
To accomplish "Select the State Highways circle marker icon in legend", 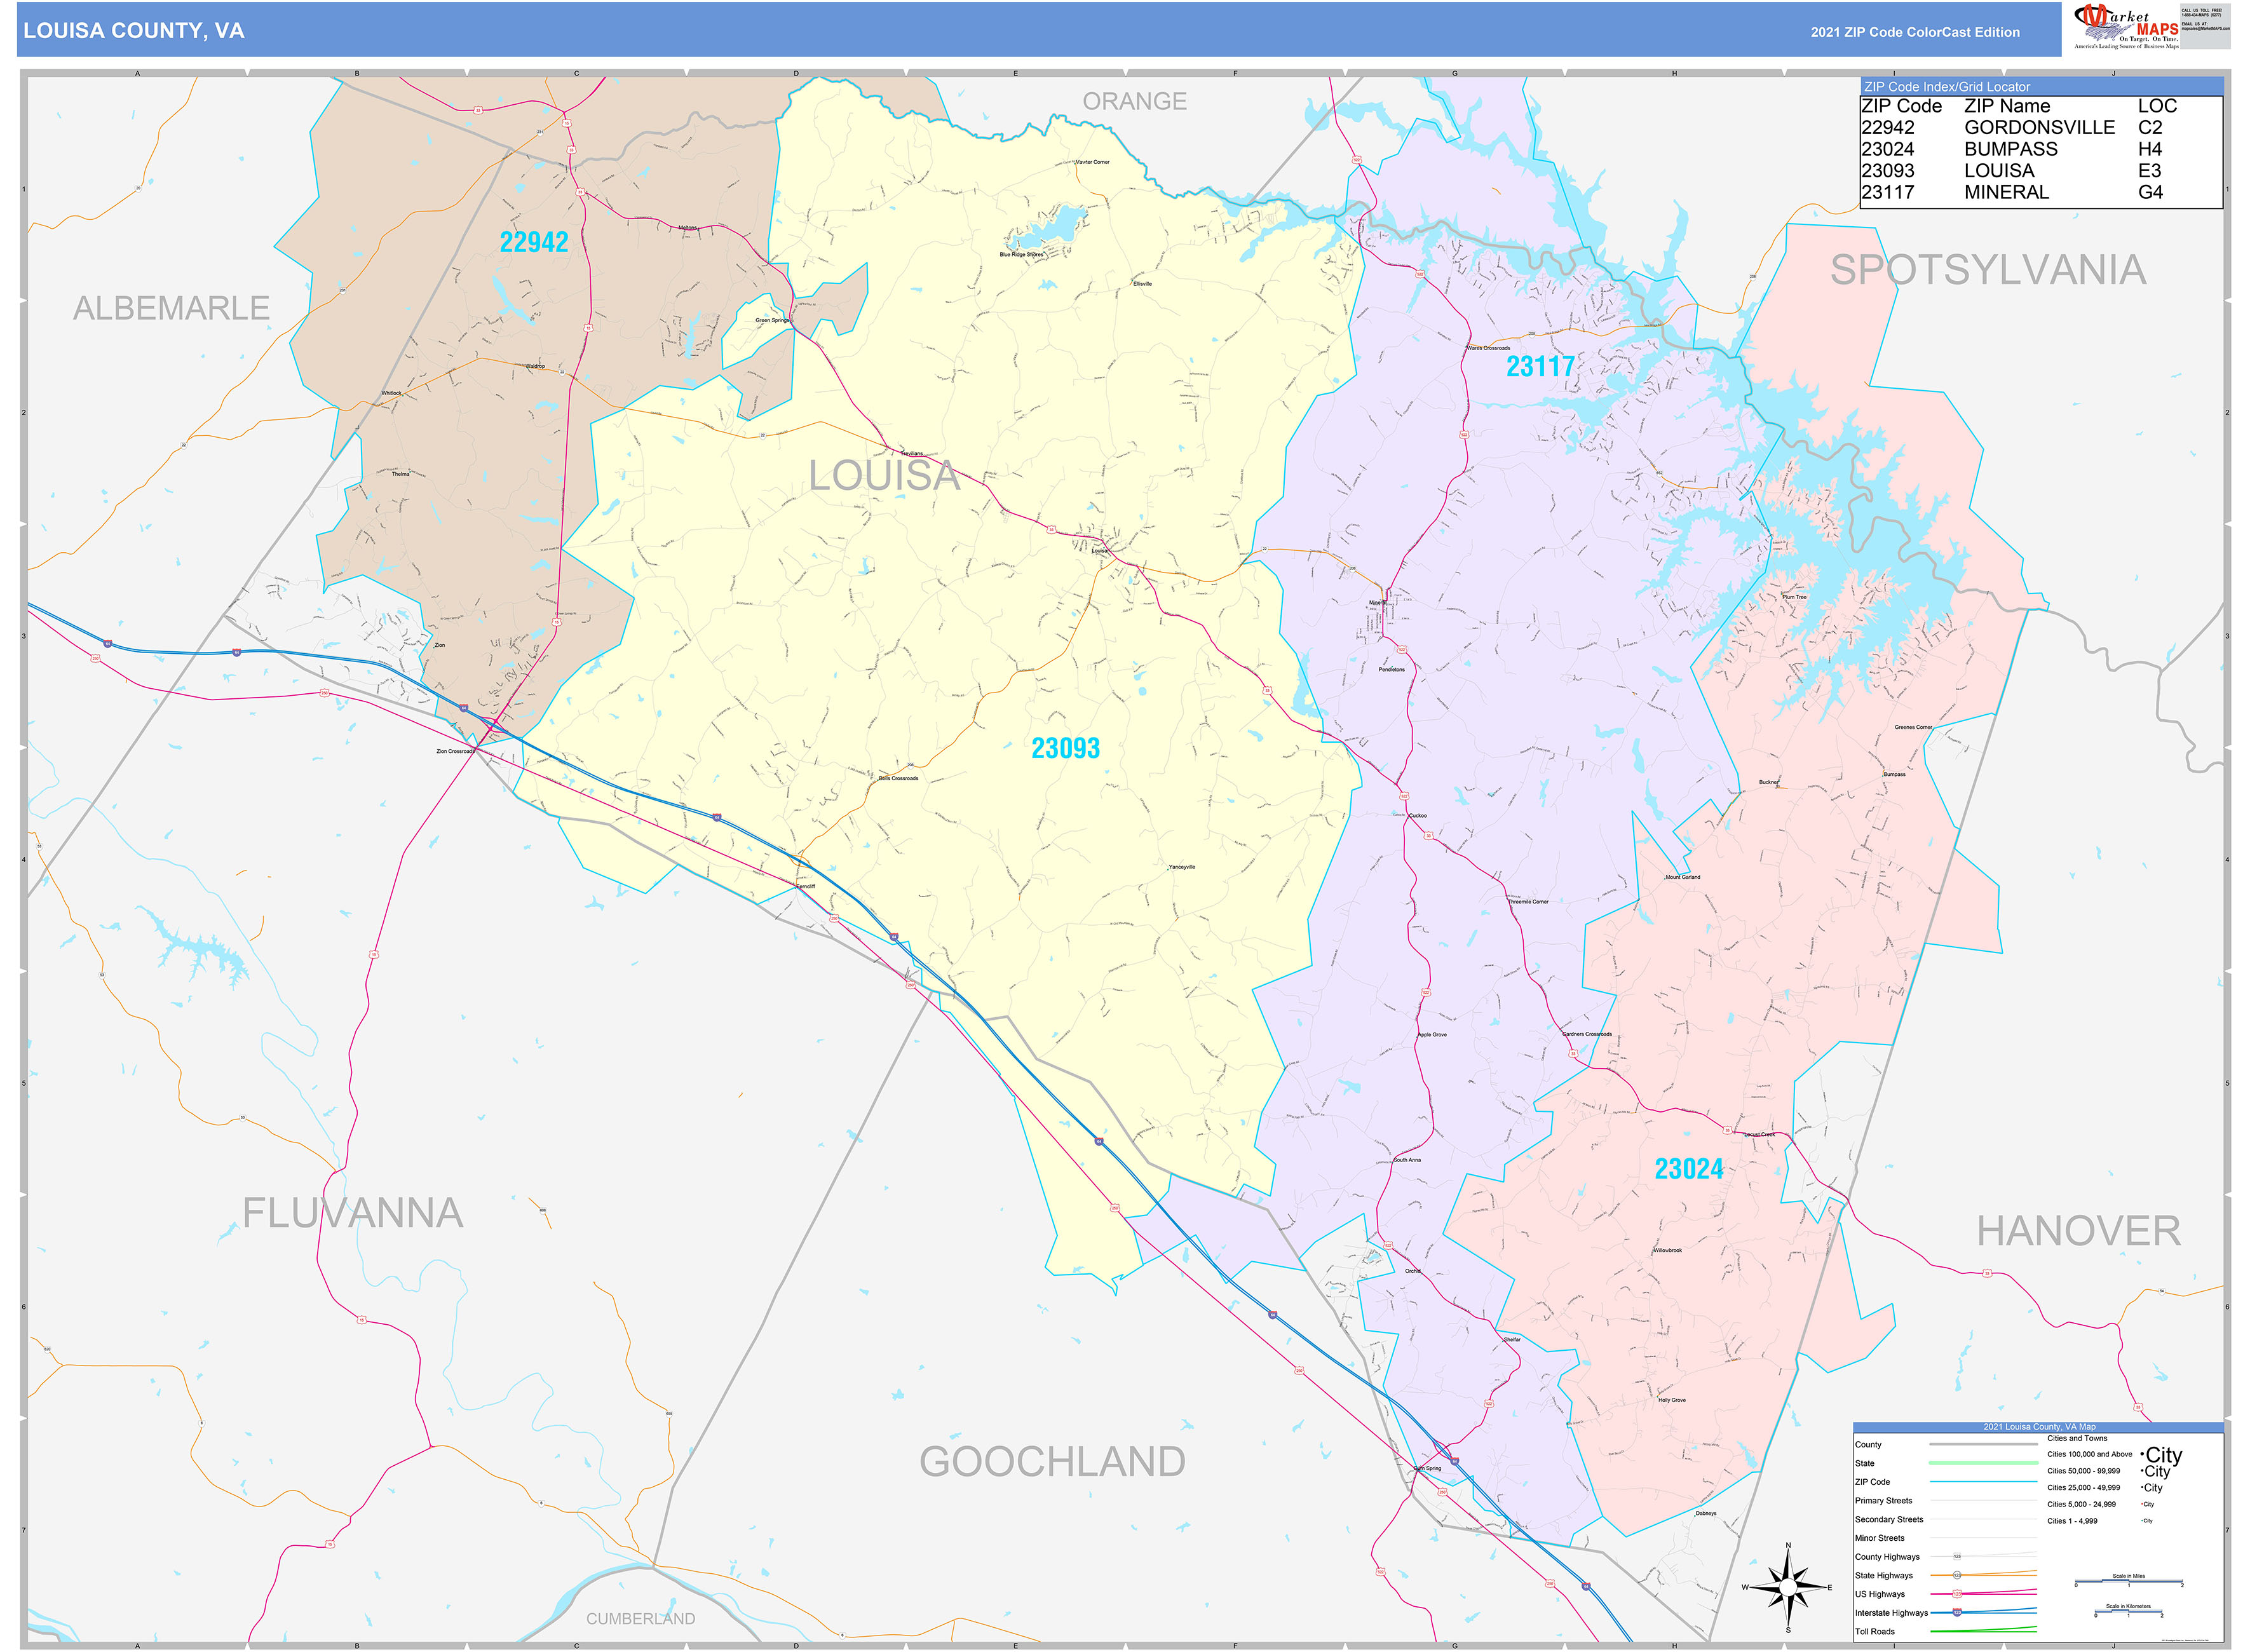I will click(1957, 1575).
